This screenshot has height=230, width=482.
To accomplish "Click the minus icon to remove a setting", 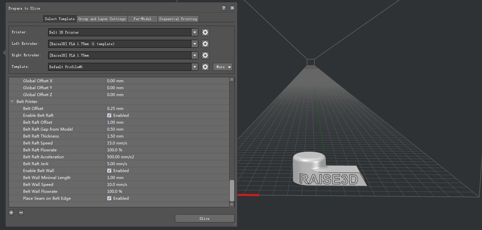I will pos(21,213).
